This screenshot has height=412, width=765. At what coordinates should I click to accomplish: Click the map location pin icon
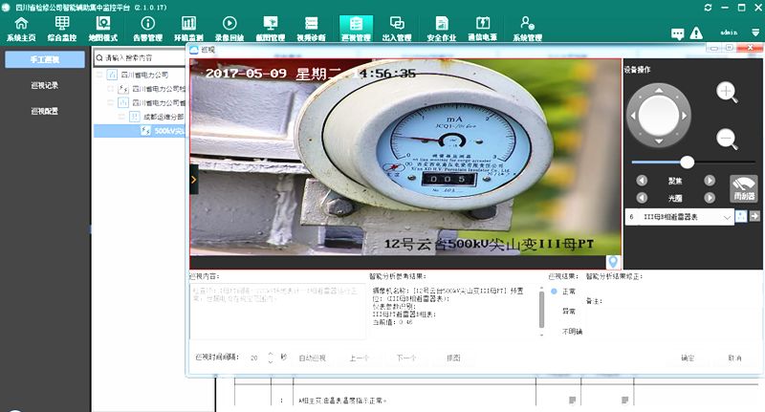coord(612,262)
